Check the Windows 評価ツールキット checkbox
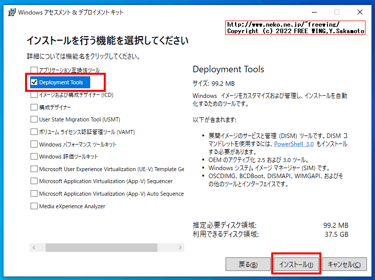Image resolution: width=375 pixels, height=280 pixels. tap(34, 156)
